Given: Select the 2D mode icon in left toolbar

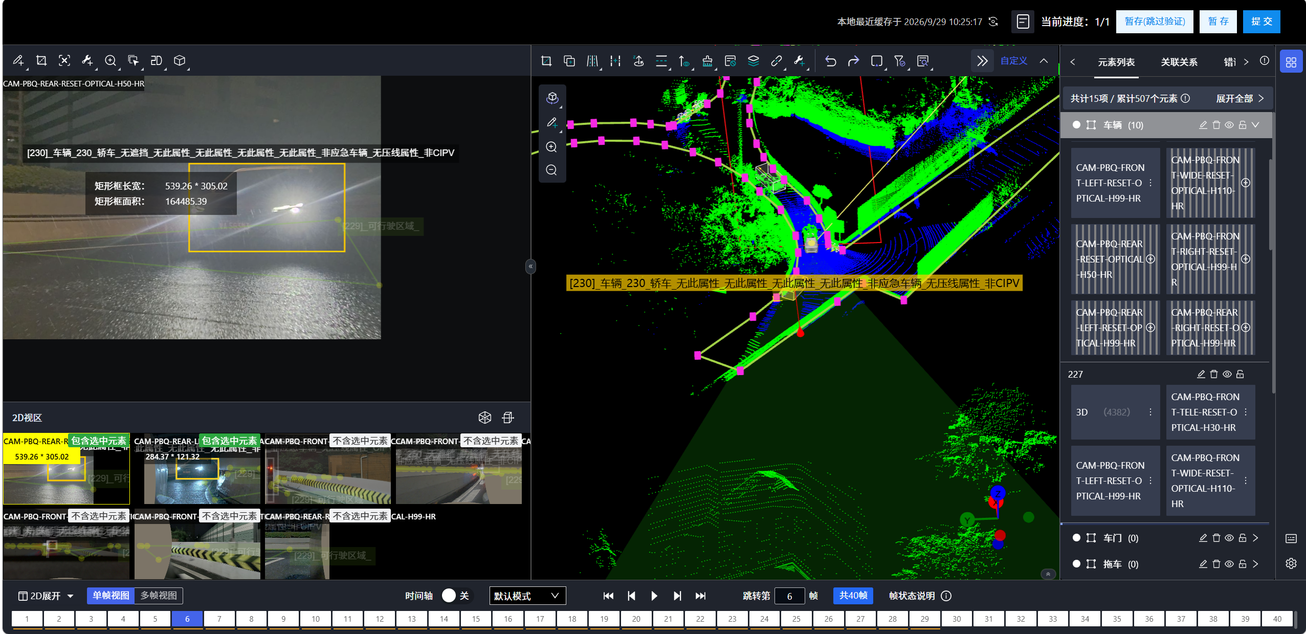Looking at the screenshot, I should (156, 61).
